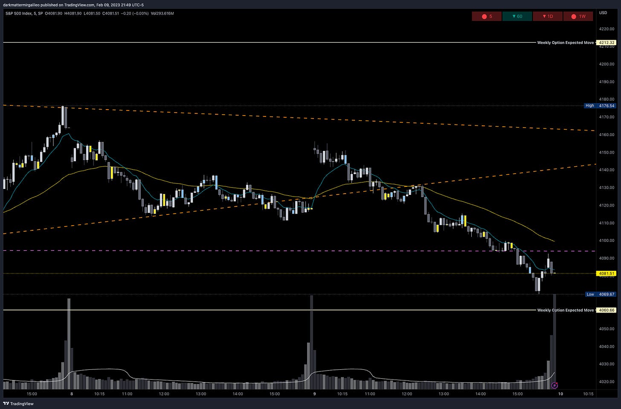This screenshot has height=409, width=621.
Task: Click the purple lightning event icon
Action: click(x=554, y=386)
